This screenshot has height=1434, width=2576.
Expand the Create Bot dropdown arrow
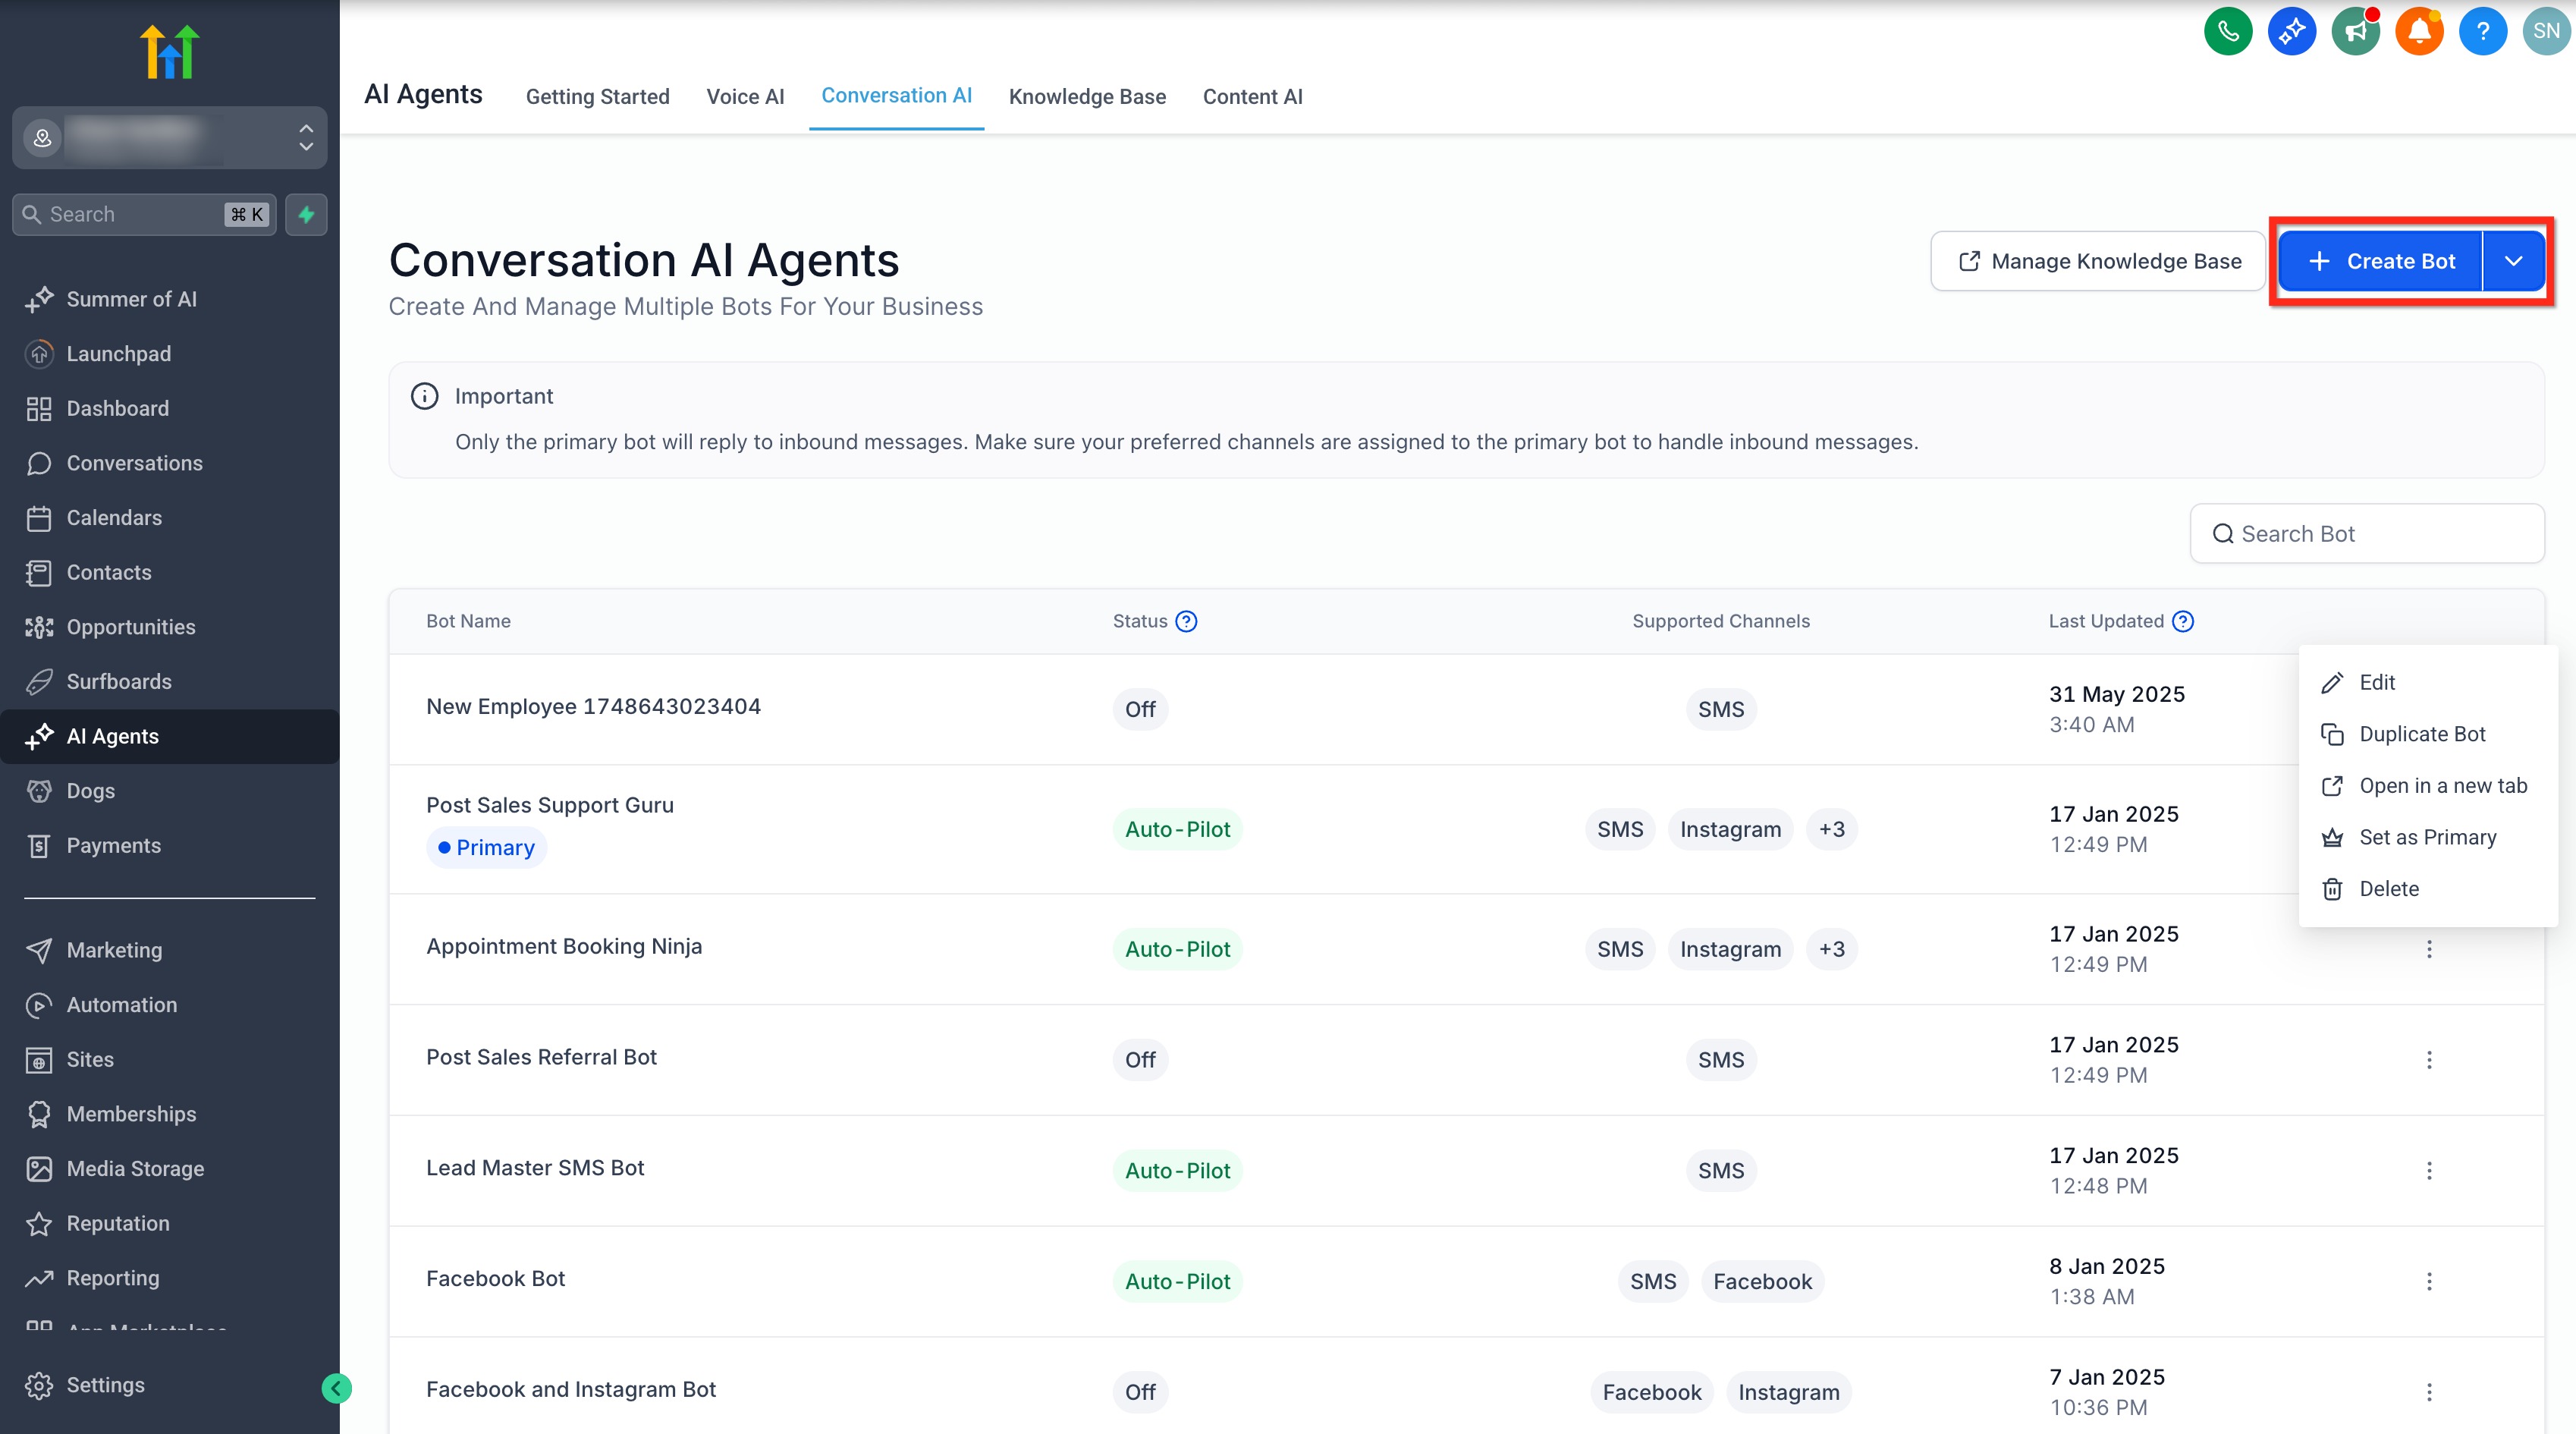tap(2513, 261)
